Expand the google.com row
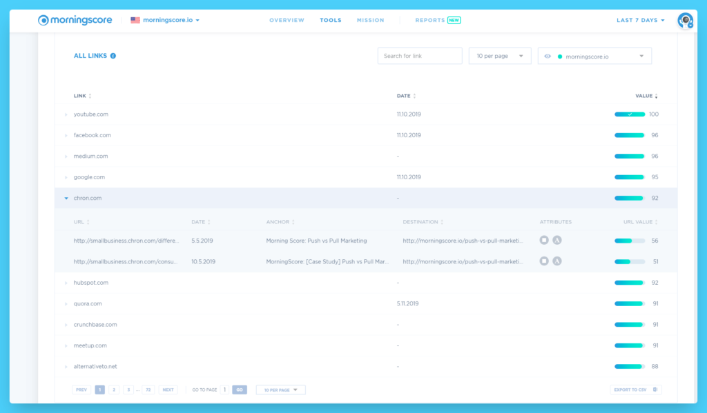707x413 pixels. [x=66, y=177]
